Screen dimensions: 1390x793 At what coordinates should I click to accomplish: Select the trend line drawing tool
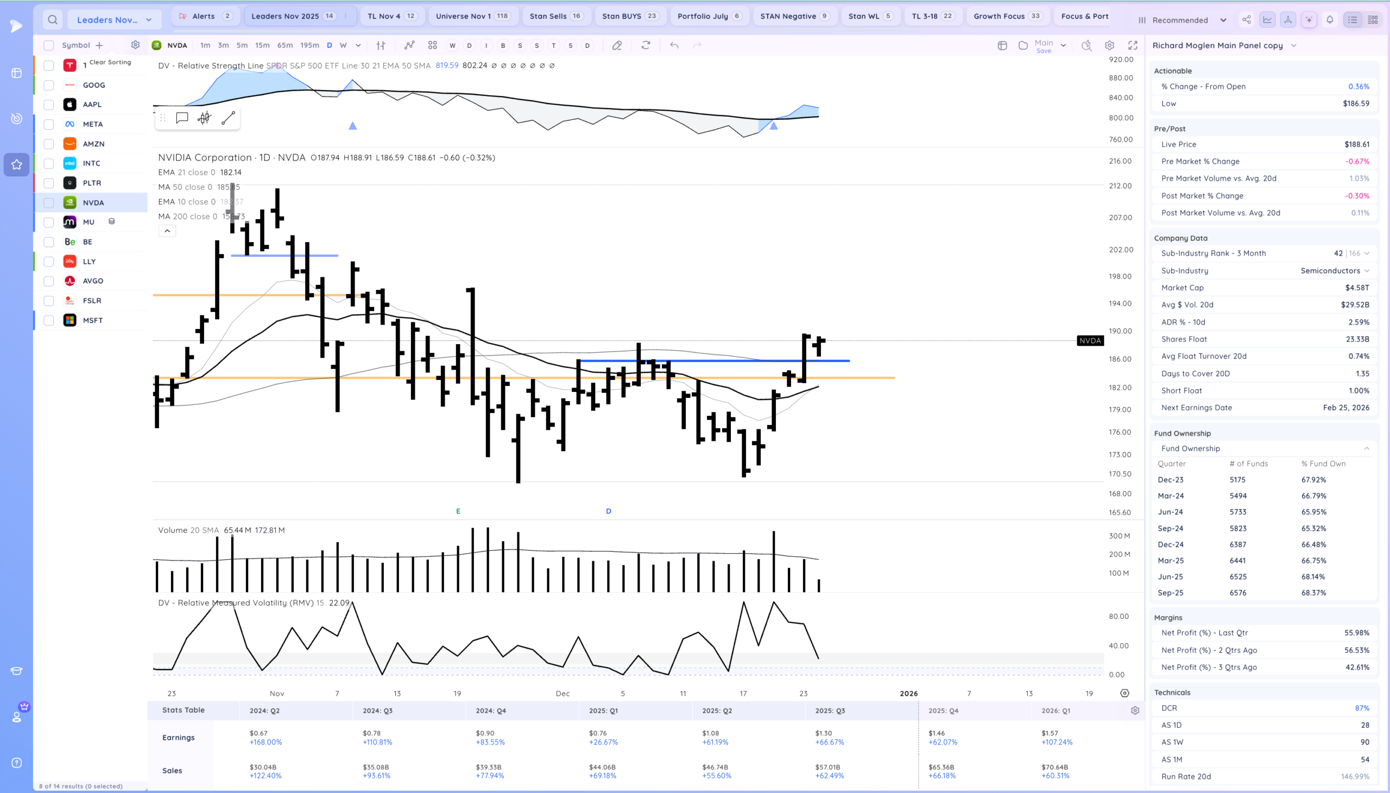228,118
